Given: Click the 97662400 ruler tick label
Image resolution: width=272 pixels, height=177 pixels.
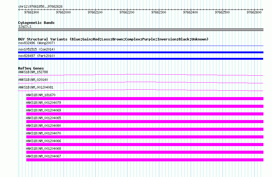Looking at the screenshot, I should (190, 12).
